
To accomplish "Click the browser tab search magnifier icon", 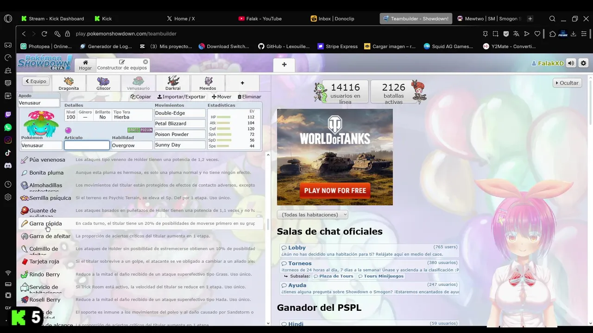I will (x=552, y=18).
